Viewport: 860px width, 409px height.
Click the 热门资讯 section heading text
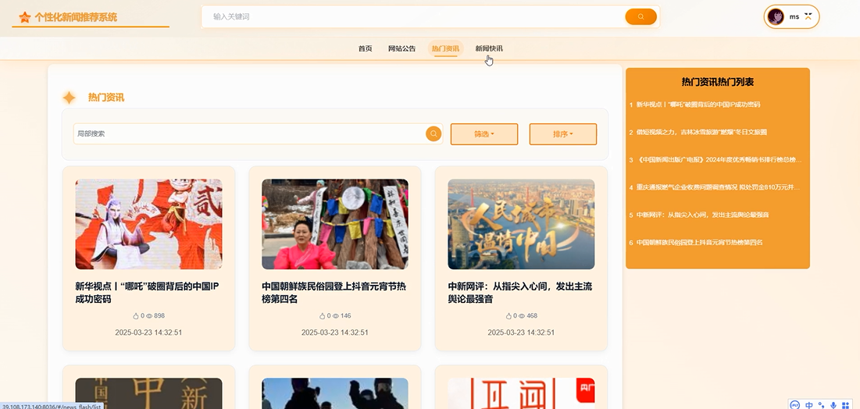(x=106, y=98)
